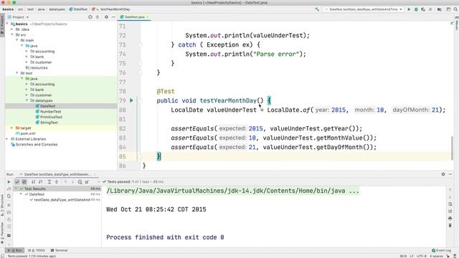Hide the Project tool window
459x258 pixels.
pyautogui.click(x=113, y=17)
